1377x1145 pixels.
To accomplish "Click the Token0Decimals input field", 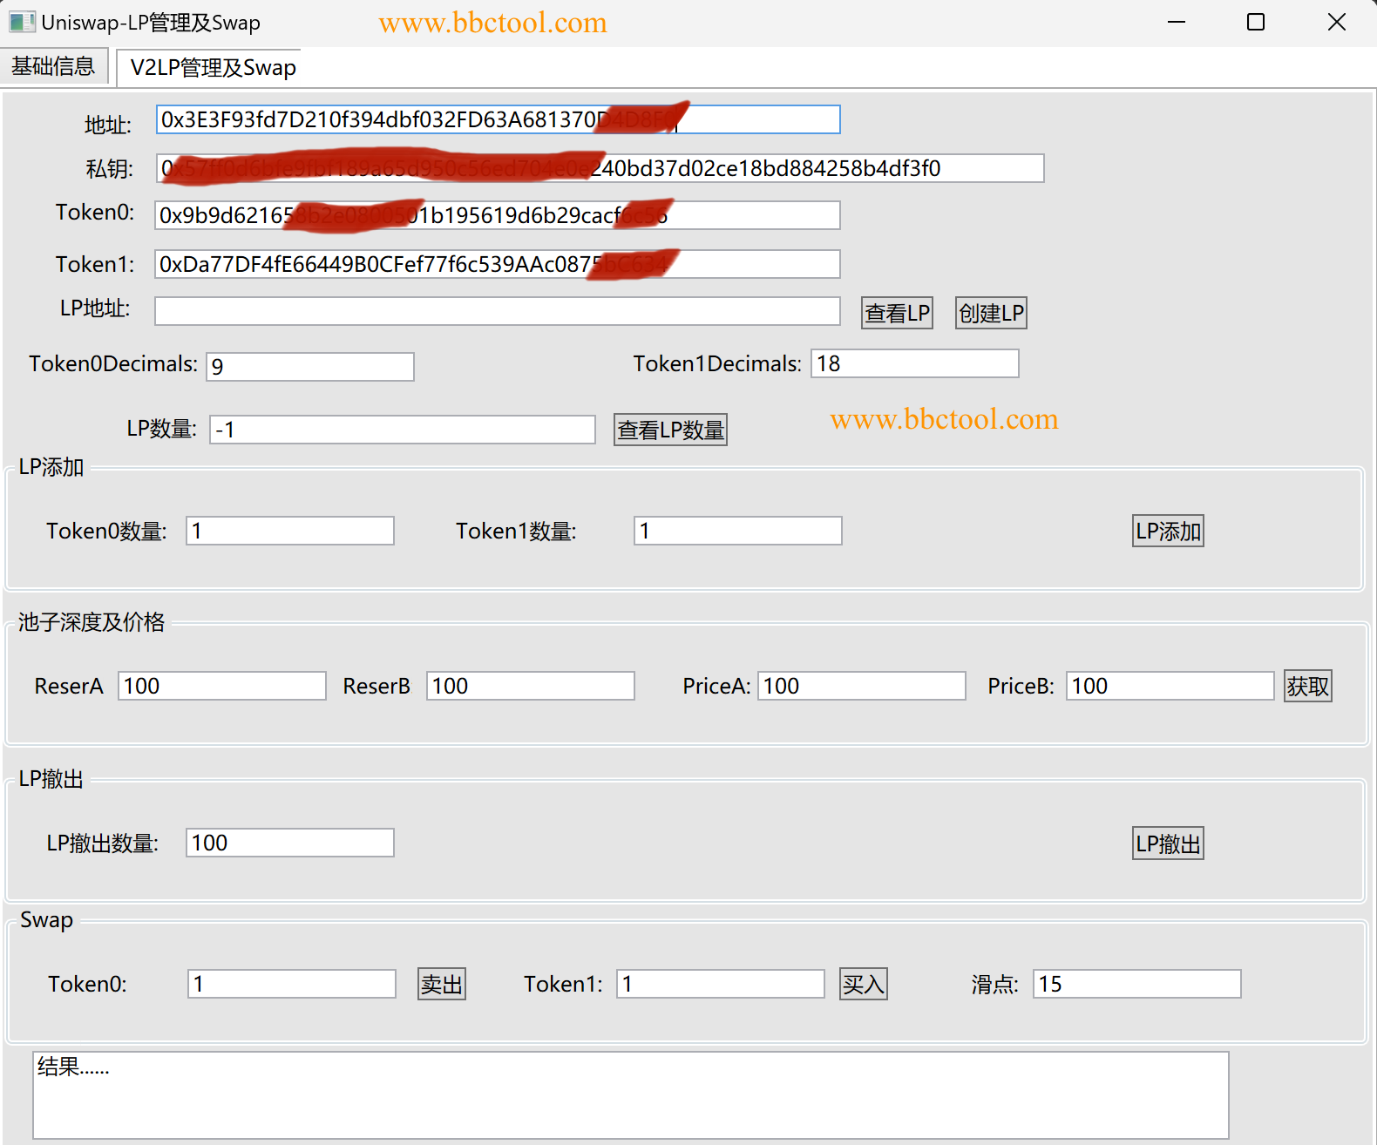I will tap(309, 367).
